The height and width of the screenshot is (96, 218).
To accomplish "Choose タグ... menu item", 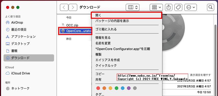I will [x=127, y=94].
